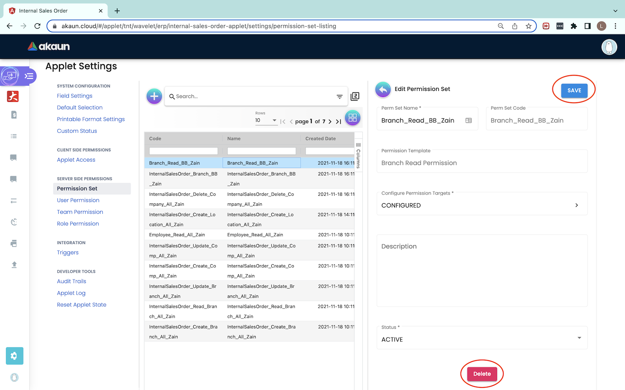Image resolution: width=625 pixels, height=390 pixels.
Task: Click the user avatar in header
Action: [609, 47]
